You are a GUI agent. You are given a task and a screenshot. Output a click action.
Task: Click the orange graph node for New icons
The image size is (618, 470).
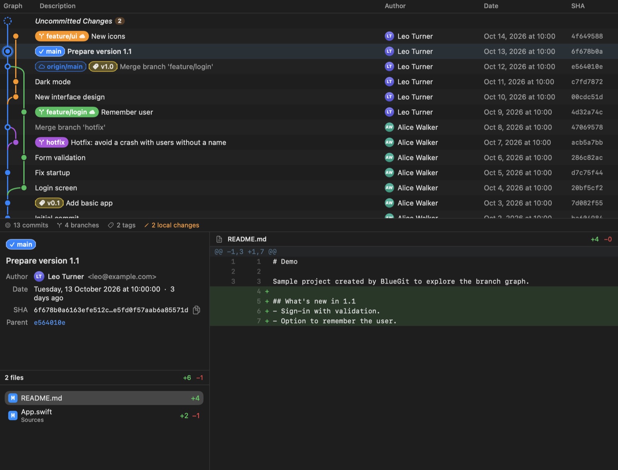click(16, 36)
